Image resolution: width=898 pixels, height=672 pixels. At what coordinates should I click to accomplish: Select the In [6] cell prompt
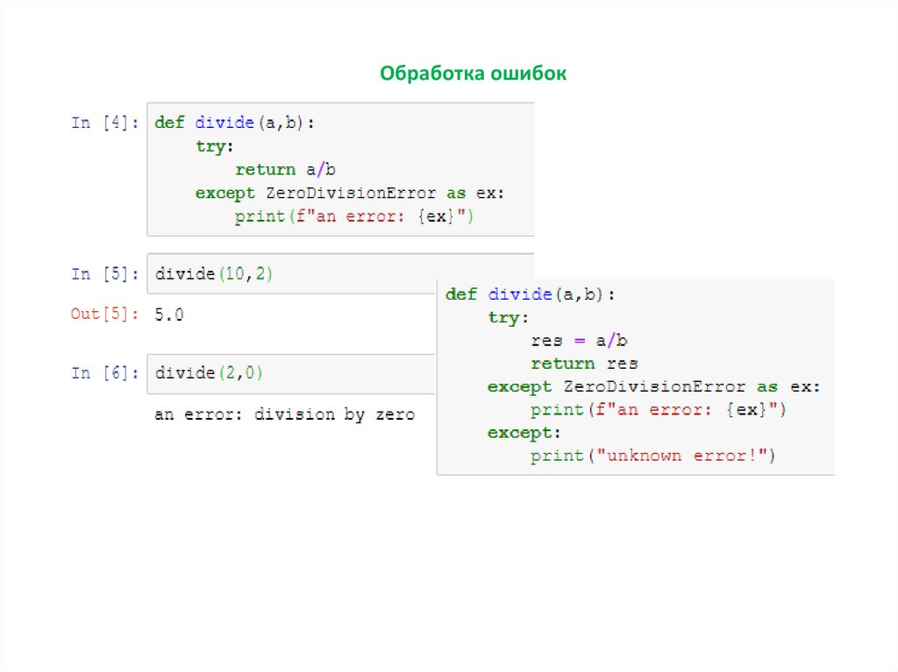point(104,373)
